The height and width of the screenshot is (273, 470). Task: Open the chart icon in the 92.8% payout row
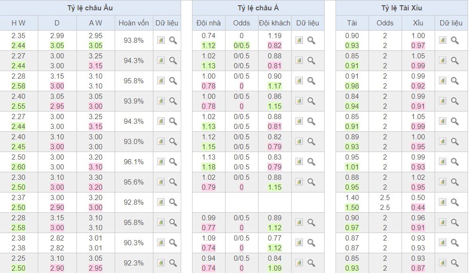(161, 202)
